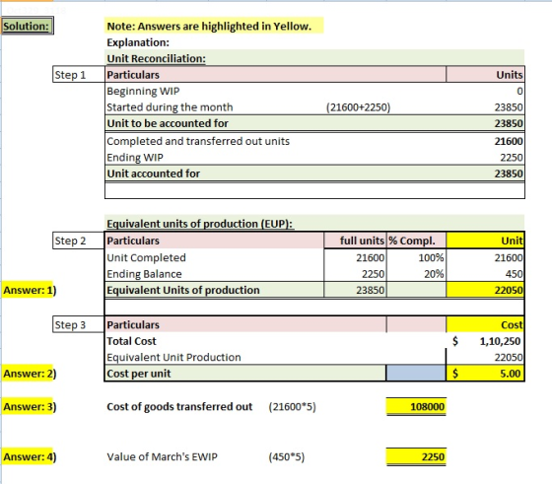Click the full units total 23850 in Step 2

[x=355, y=290]
